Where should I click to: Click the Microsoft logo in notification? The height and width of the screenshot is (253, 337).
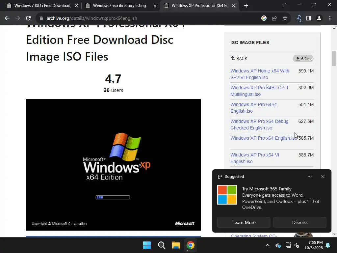tap(227, 195)
